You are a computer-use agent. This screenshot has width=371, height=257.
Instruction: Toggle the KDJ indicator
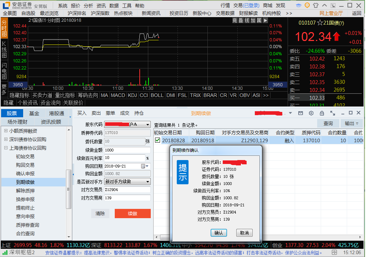[133, 95]
